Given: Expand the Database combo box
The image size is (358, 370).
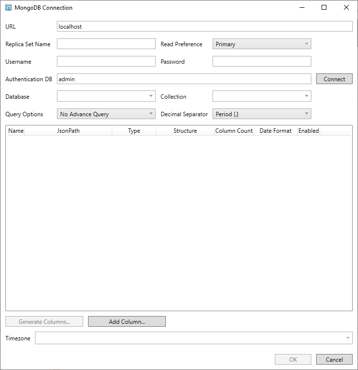Looking at the screenshot, I should click(x=106, y=96).
